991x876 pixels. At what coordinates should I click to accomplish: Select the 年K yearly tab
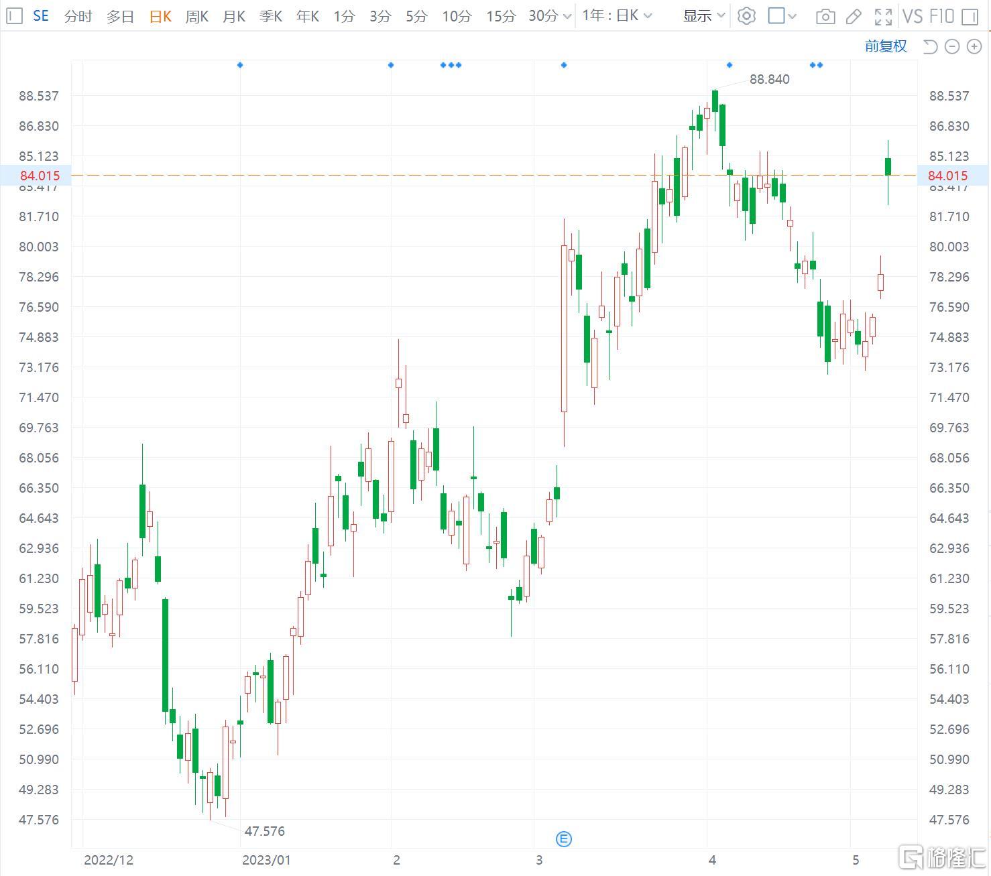[308, 16]
